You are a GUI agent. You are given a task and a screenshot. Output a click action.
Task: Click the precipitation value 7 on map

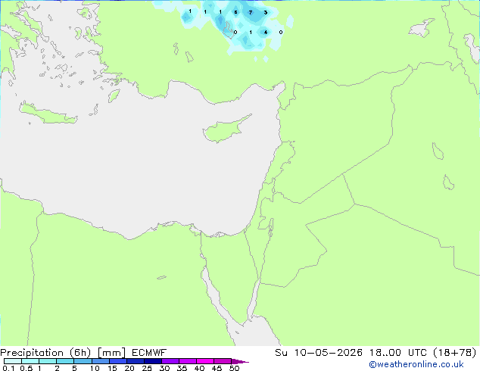click(251, 13)
